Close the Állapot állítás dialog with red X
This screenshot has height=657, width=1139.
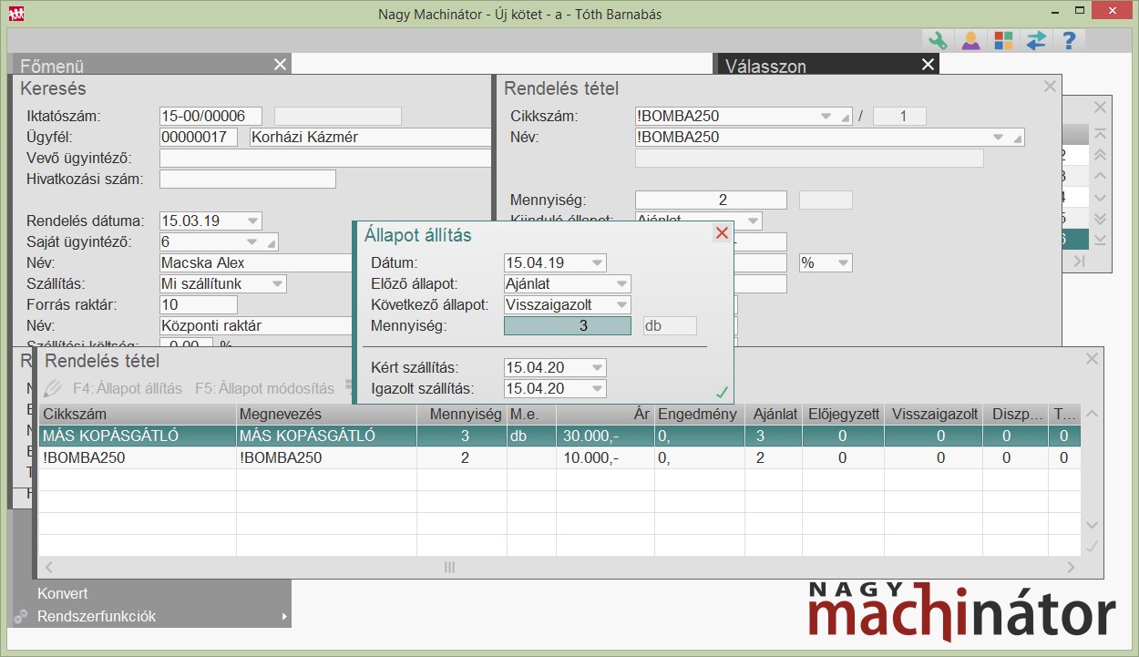point(722,233)
